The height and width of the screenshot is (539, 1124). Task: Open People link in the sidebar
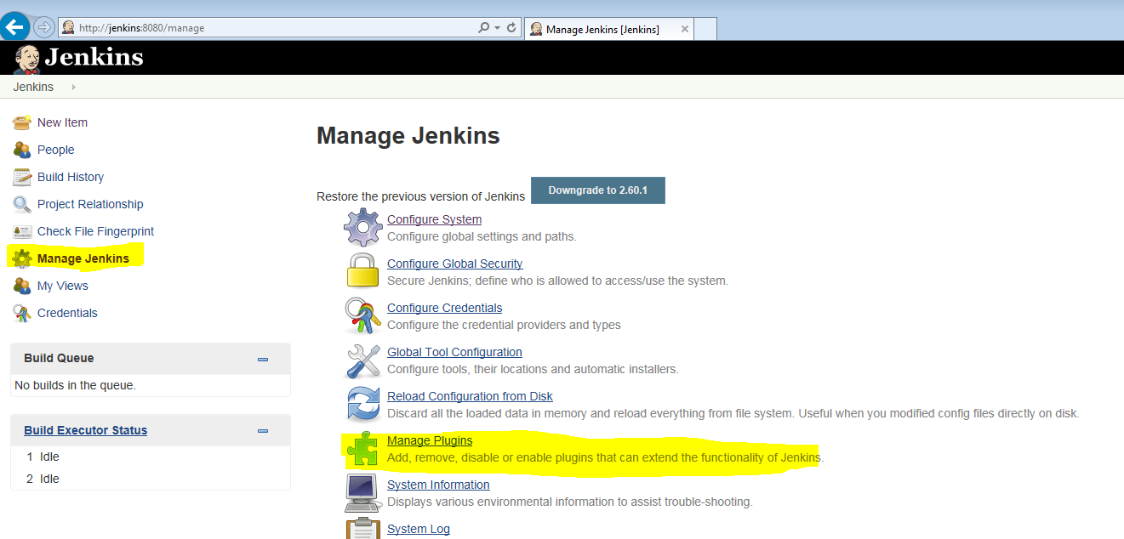tap(55, 150)
